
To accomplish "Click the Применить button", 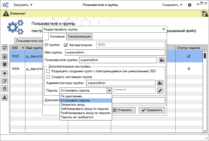I will point(152,110).
